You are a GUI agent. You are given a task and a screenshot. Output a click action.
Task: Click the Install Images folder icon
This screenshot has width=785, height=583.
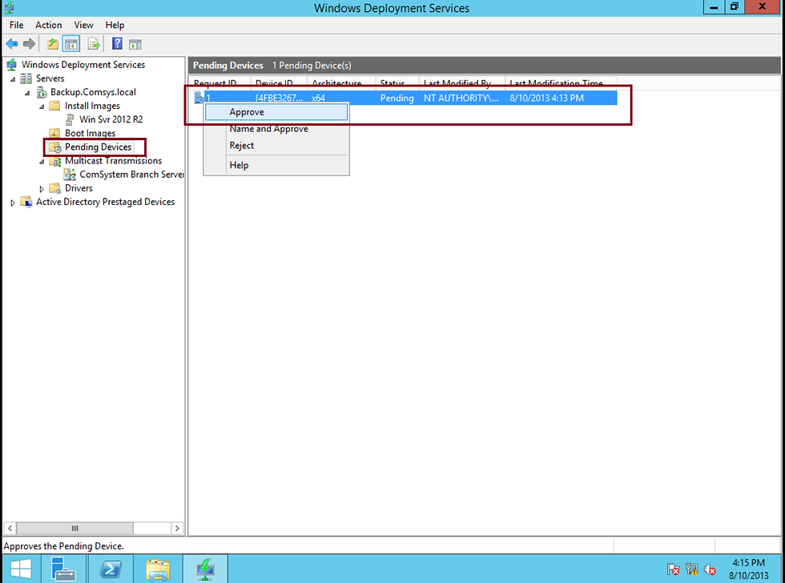click(54, 106)
